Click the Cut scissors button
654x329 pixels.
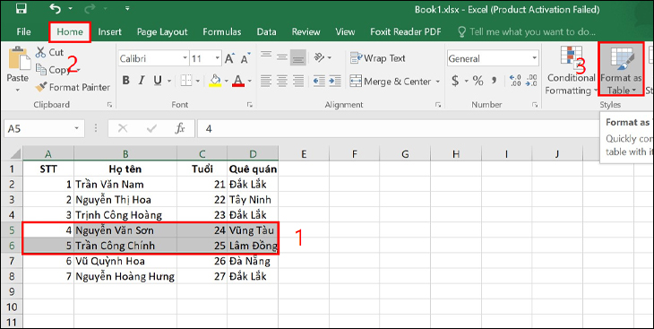[x=49, y=52]
